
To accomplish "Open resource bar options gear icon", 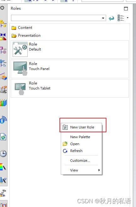I will (2, 8).
